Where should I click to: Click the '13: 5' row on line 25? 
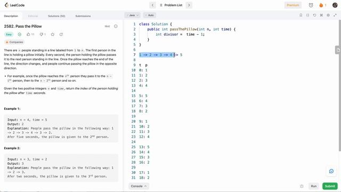(144, 147)
